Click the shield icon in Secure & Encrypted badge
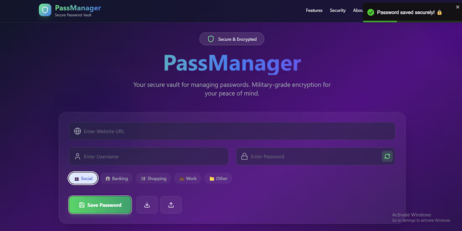 [x=211, y=39]
